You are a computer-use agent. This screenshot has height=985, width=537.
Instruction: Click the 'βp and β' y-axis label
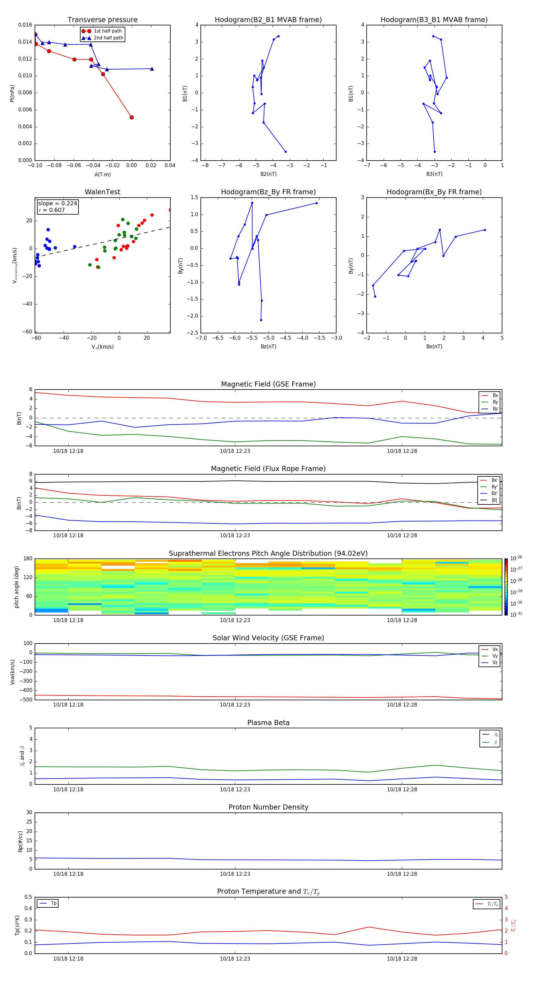point(22,756)
